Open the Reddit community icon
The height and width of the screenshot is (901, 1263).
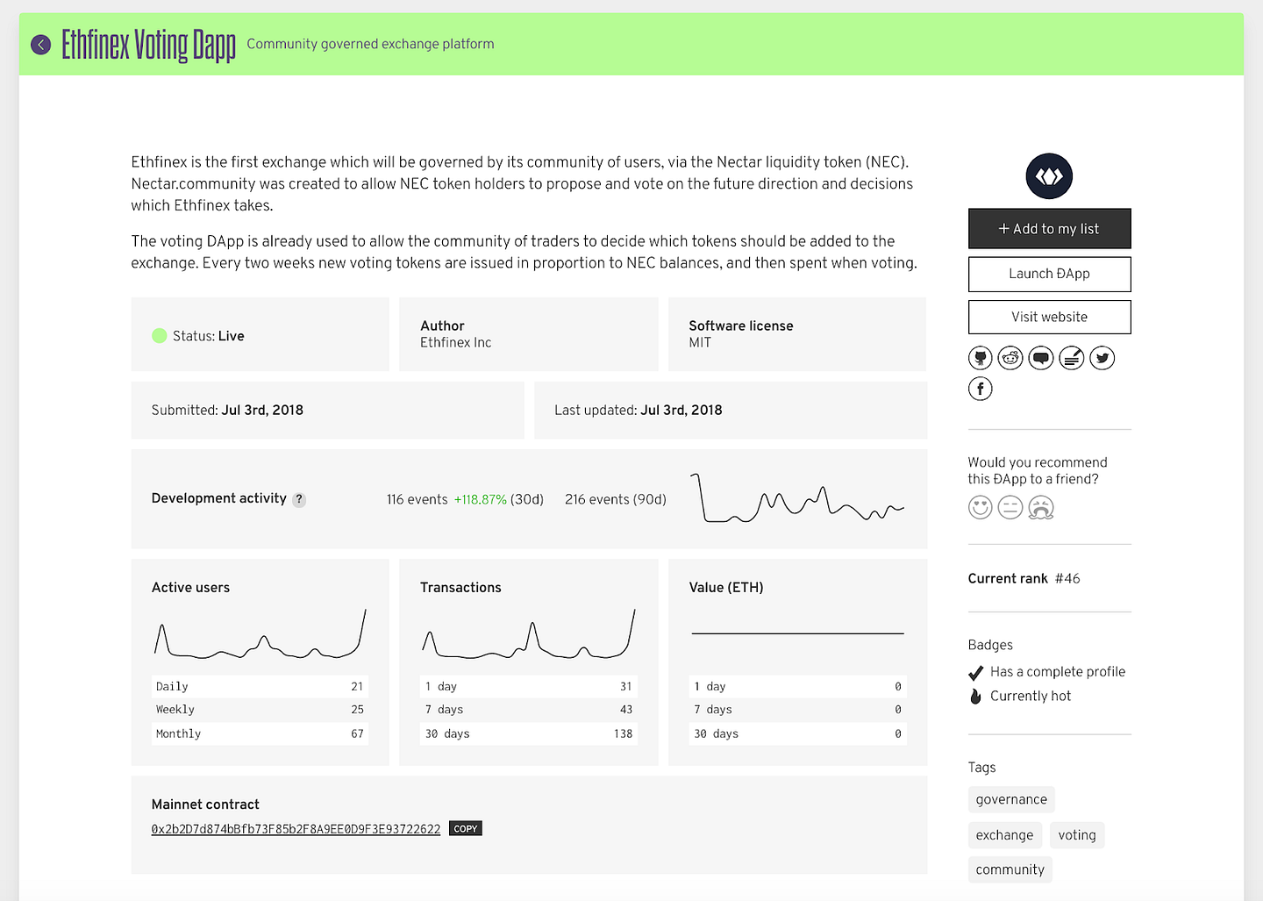[x=1010, y=358]
